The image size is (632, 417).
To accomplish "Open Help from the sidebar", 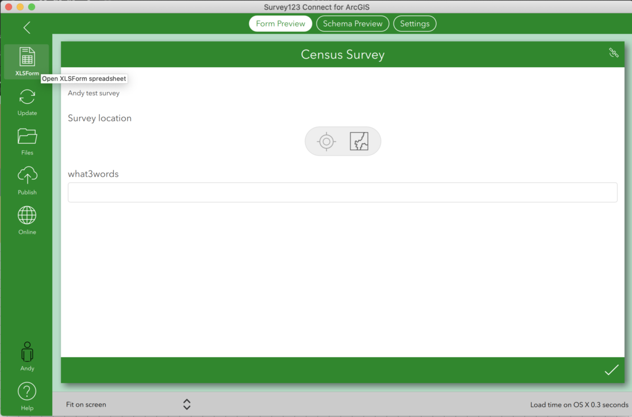I will click(x=27, y=396).
